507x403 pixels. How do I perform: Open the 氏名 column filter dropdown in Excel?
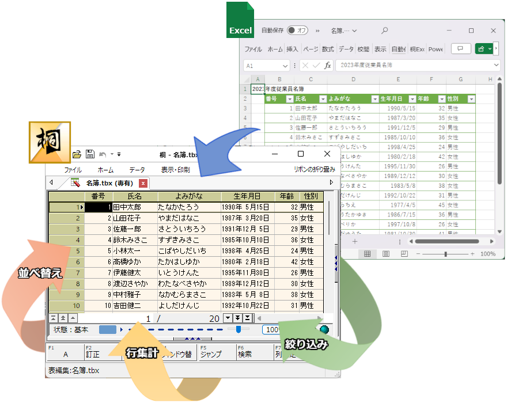(323, 99)
